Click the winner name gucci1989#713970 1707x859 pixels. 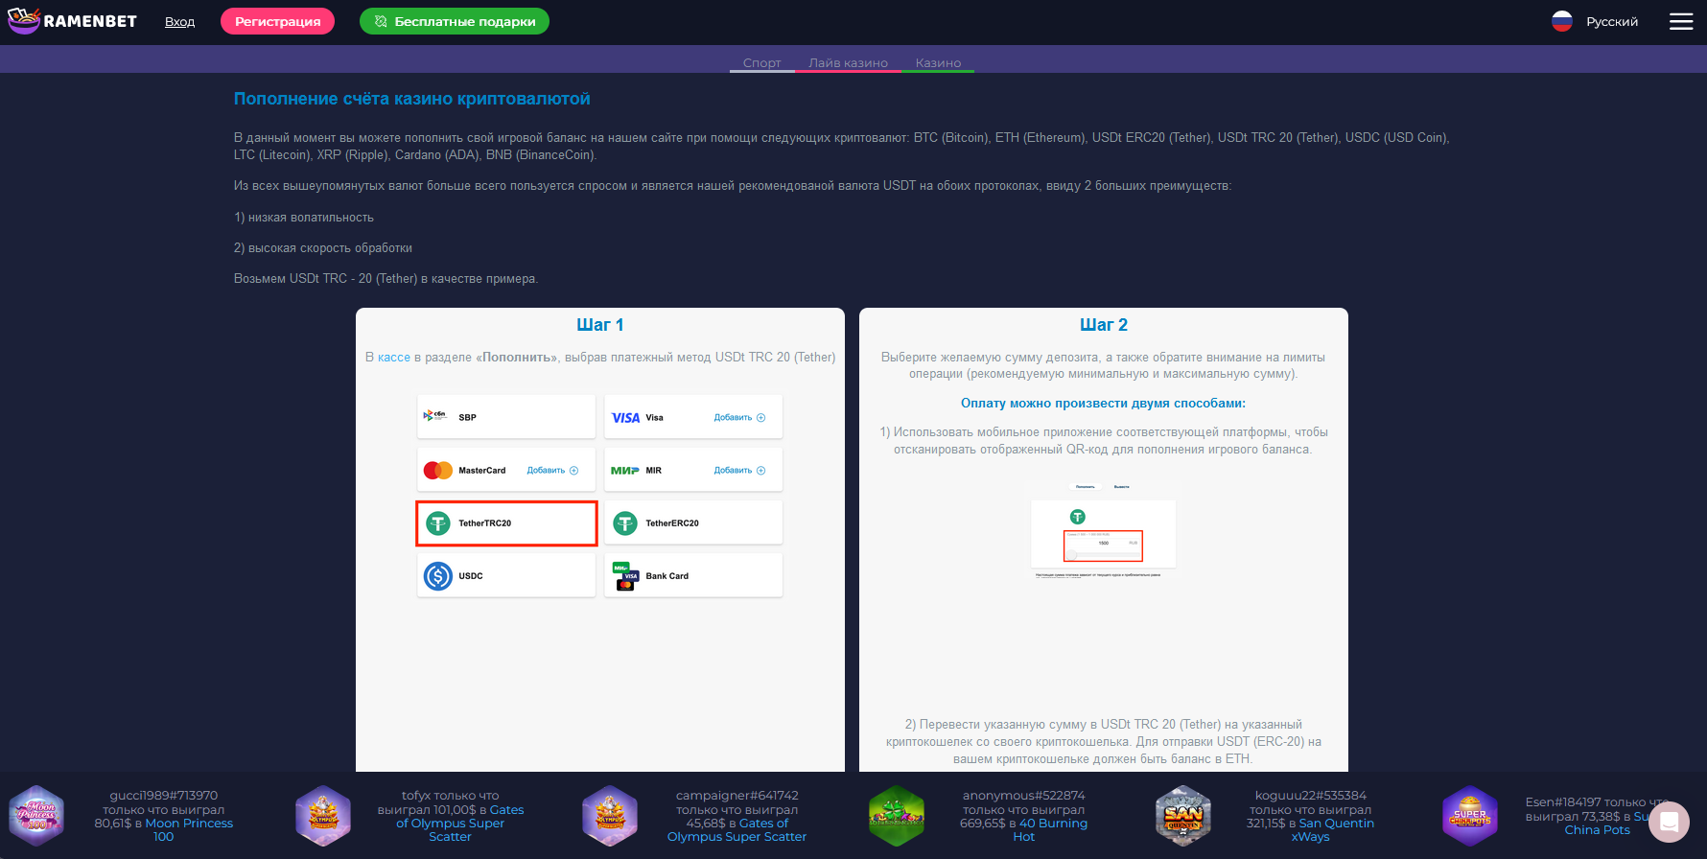point(164,796)
